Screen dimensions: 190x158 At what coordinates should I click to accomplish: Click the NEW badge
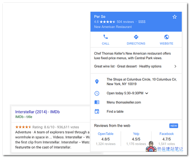pos(174,126)
